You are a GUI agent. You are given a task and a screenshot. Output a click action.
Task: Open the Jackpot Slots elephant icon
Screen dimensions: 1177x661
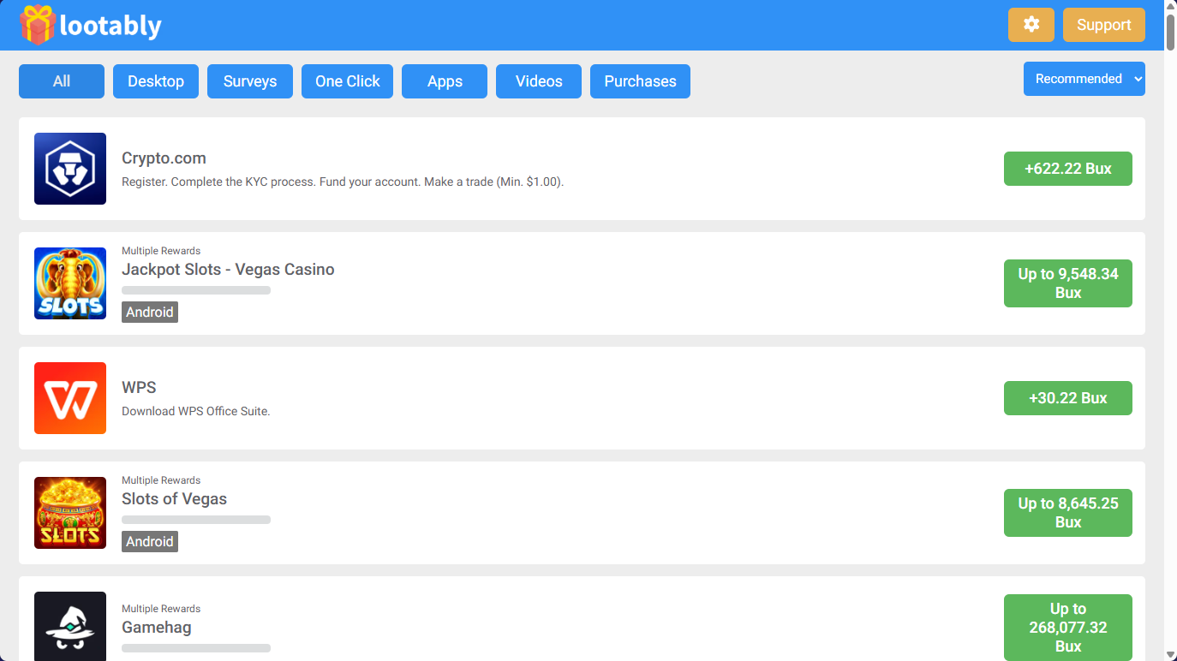[x=70, y=283]
